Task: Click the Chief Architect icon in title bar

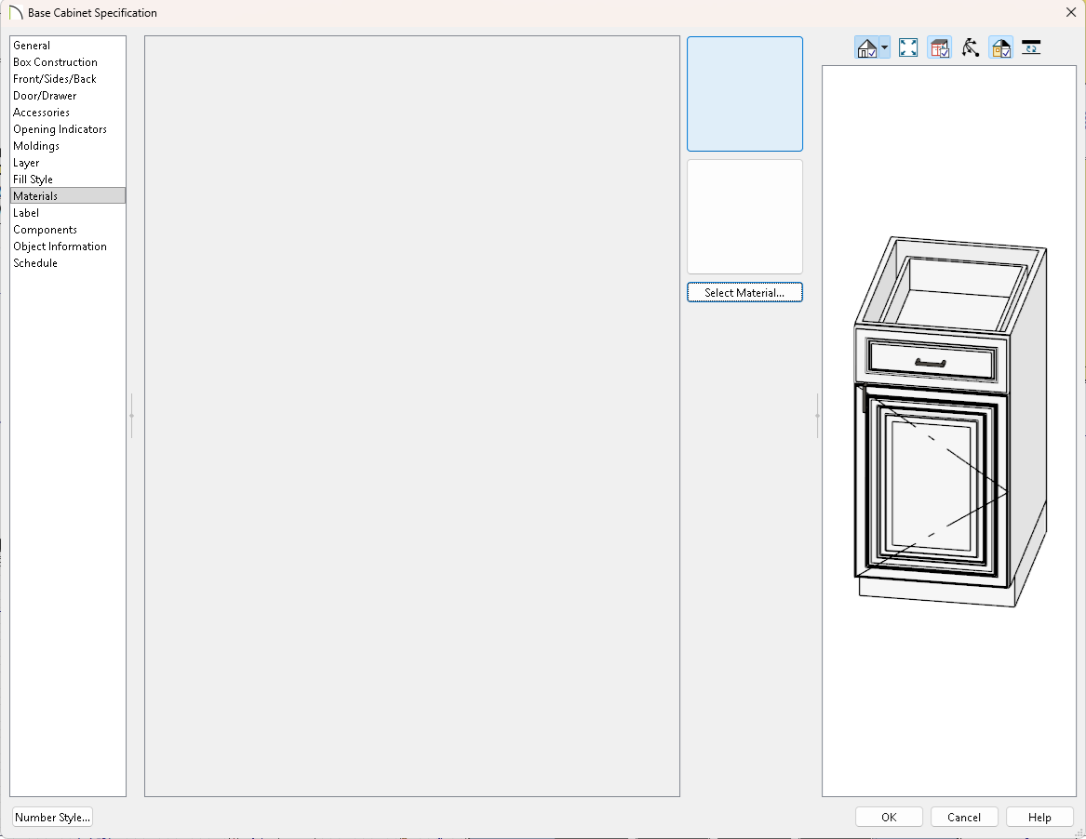Action: pos(15,13)
